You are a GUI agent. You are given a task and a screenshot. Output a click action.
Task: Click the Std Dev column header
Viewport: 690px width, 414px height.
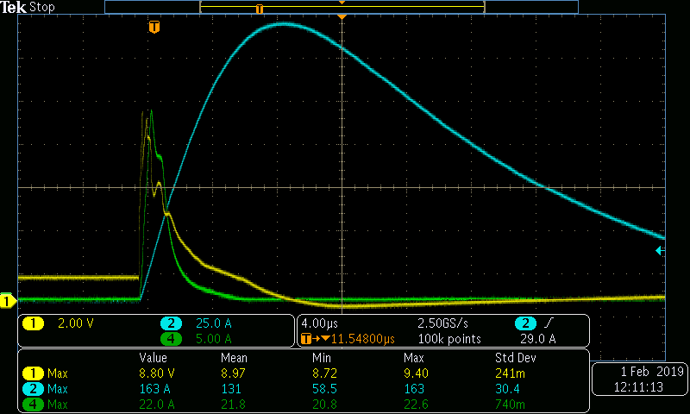point(515,358)
